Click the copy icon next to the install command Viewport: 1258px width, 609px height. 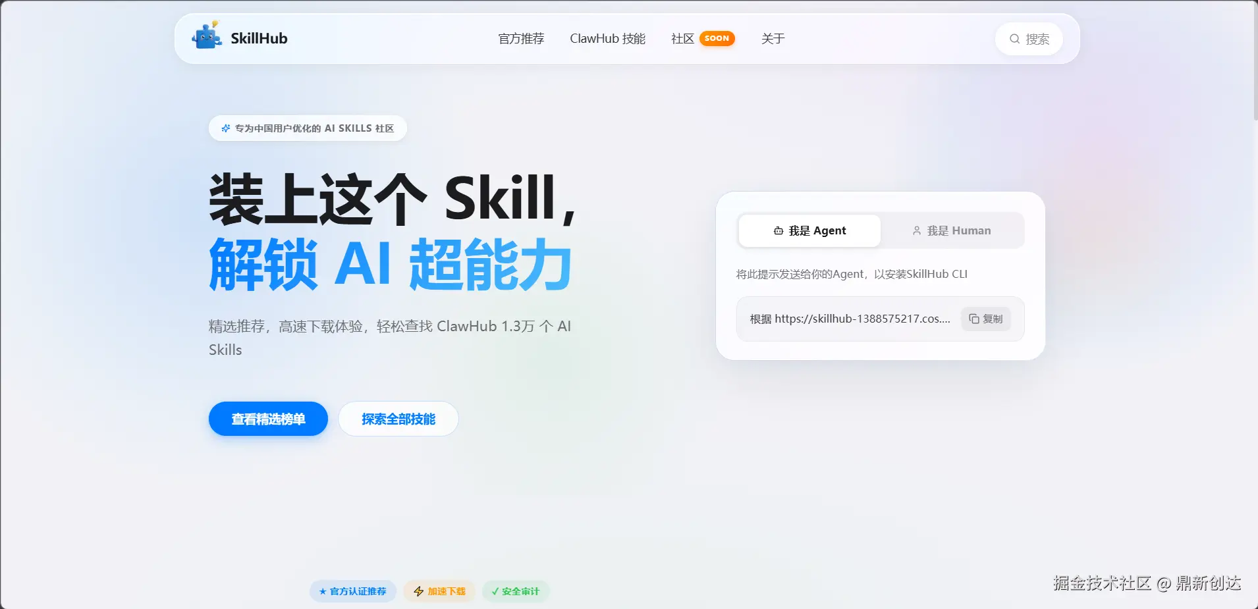click(975, 319)
